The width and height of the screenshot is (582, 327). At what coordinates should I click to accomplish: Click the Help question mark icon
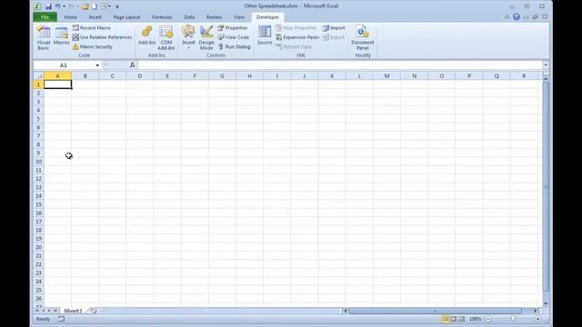[517, 17]
